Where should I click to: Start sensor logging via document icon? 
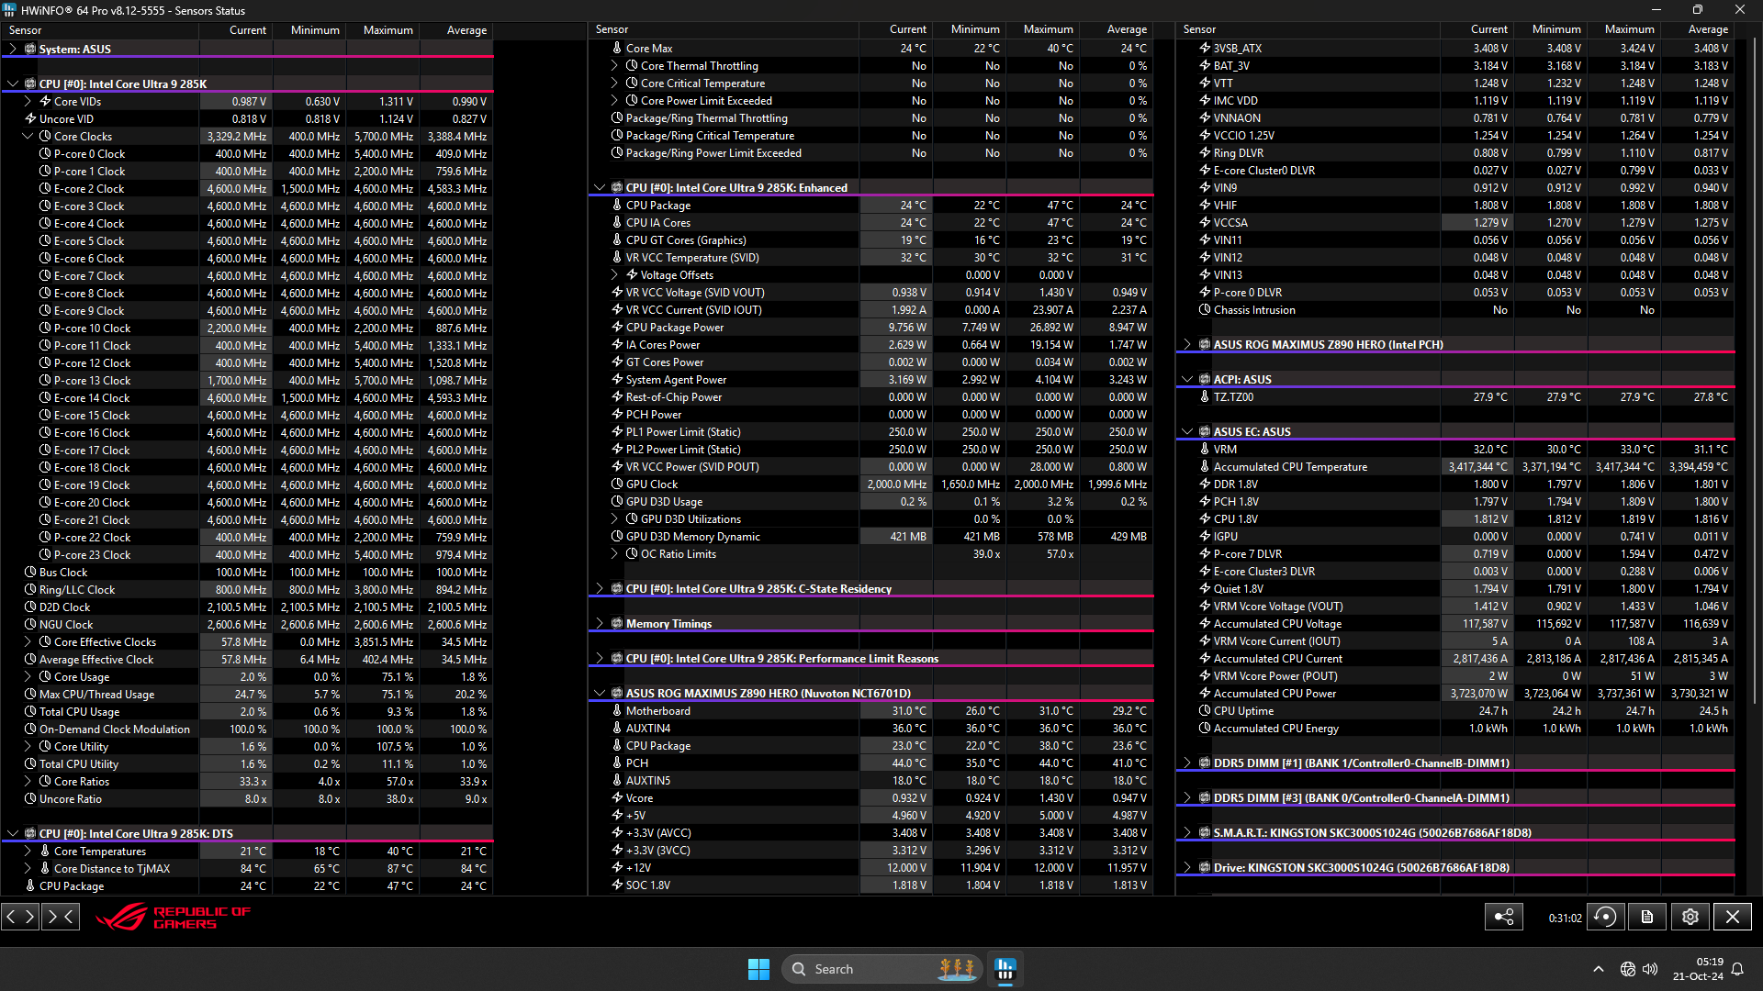(1647, 917)
